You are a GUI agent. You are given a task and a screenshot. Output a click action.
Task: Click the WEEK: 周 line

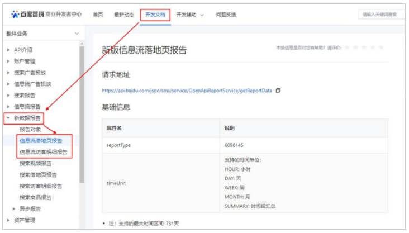click(235, 187)
